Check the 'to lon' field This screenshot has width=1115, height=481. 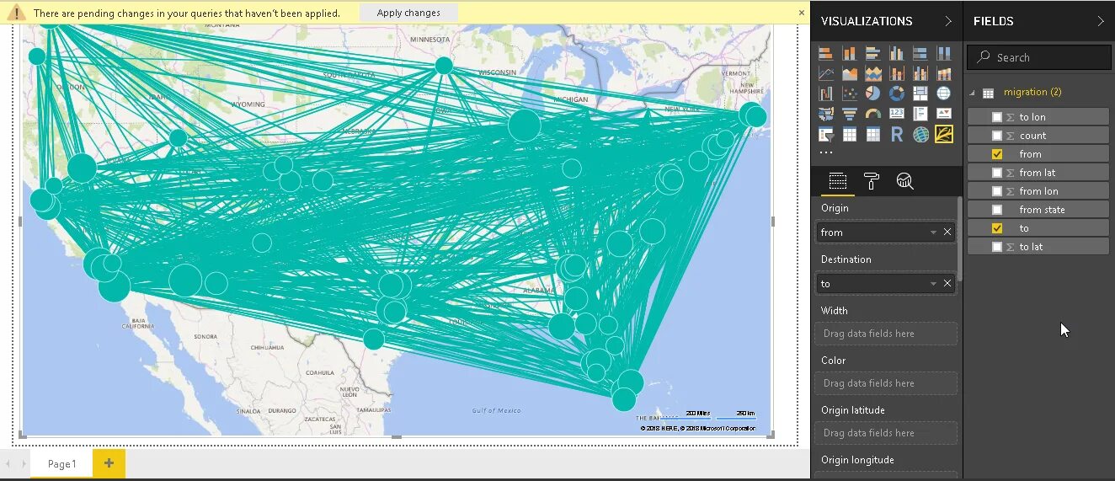[x=997, y=117]
